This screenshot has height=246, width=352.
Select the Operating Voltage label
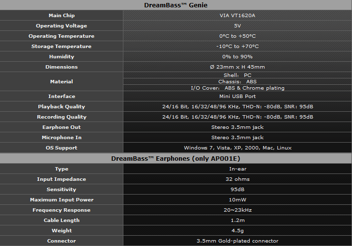coord(61,26)
